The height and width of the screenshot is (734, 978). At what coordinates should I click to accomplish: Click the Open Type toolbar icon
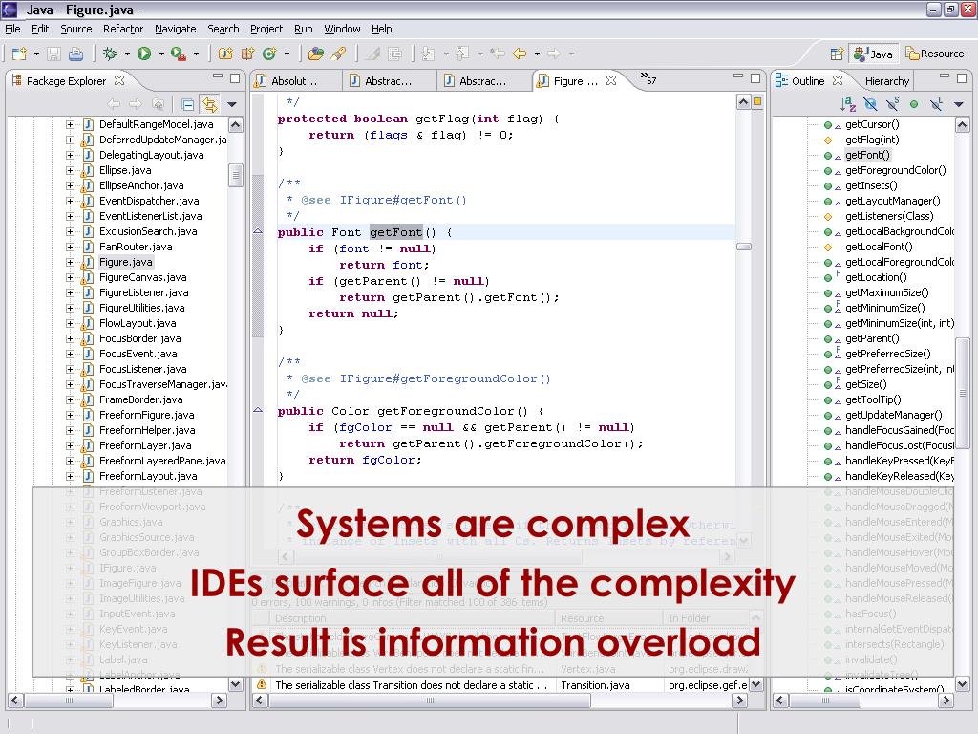315,54
